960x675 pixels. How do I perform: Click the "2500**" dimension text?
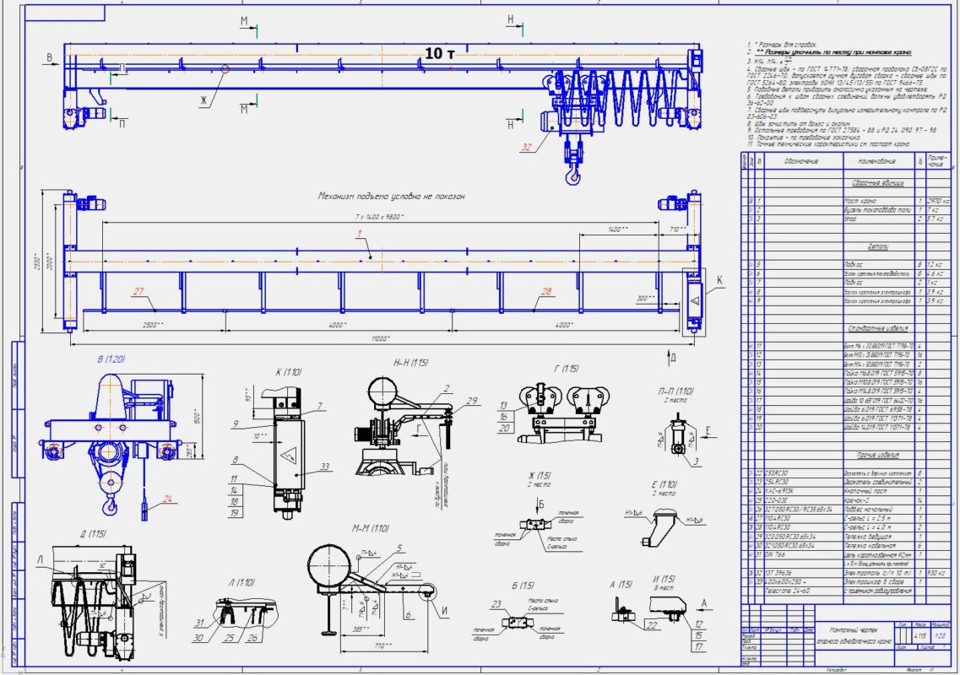tap(153, 324)
